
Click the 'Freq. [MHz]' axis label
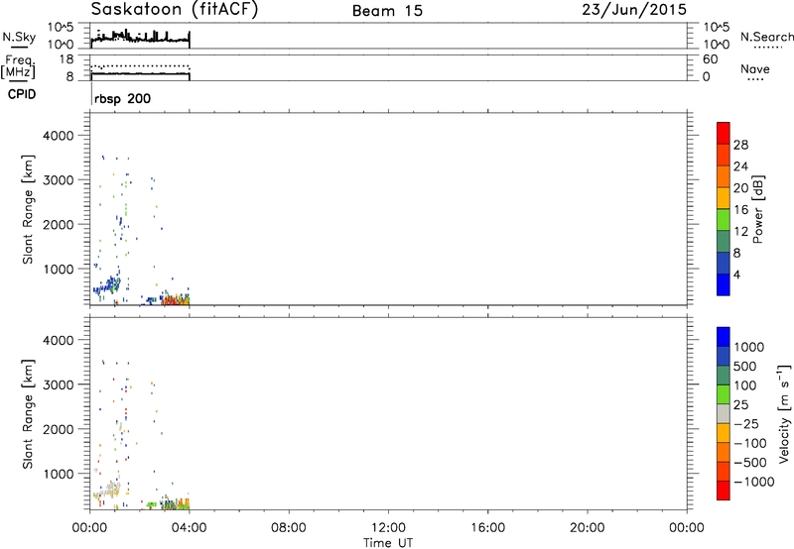coord(19,67)
